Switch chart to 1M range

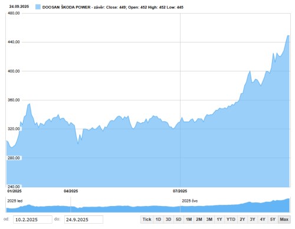point(189,220)
